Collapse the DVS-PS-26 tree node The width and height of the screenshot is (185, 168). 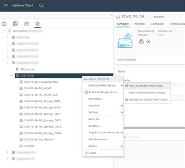[12, 76]
